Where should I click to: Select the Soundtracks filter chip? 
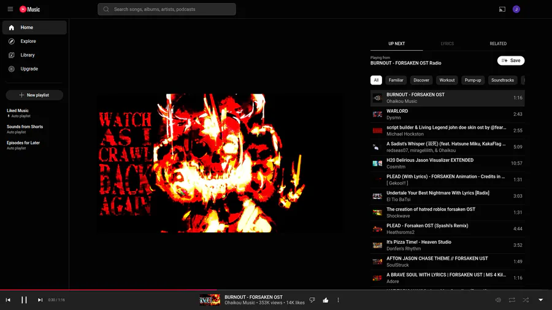(502, 80)
